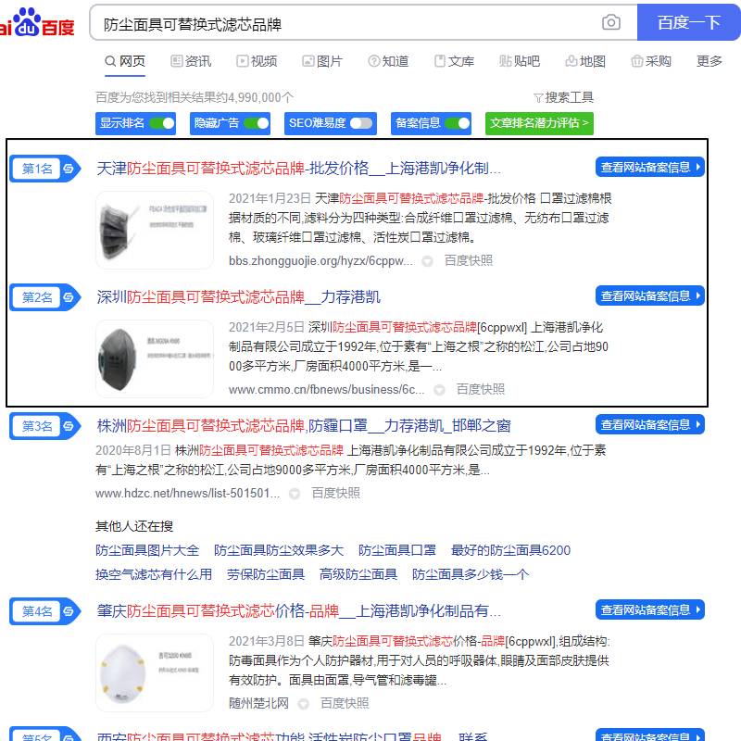The width and height of the screenshot is (741, 741).
Task: Expand the arrow after 随州楚北网
Action: 304,704
